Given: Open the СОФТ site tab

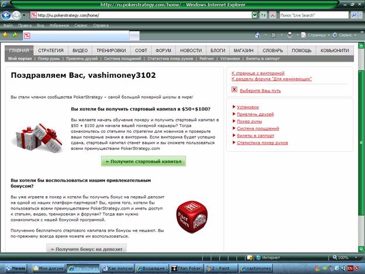Looking at the screenshot, I should pos(141,50).
